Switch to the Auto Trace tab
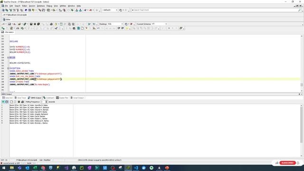Image resolution: width=304 pixels, height=171 pixels. tap(20, 98)
